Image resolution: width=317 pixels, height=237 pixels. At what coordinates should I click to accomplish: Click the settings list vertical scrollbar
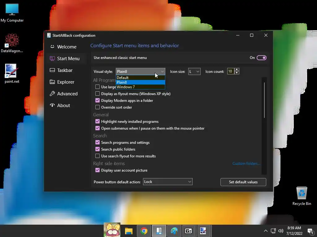[x=264, y=100]
